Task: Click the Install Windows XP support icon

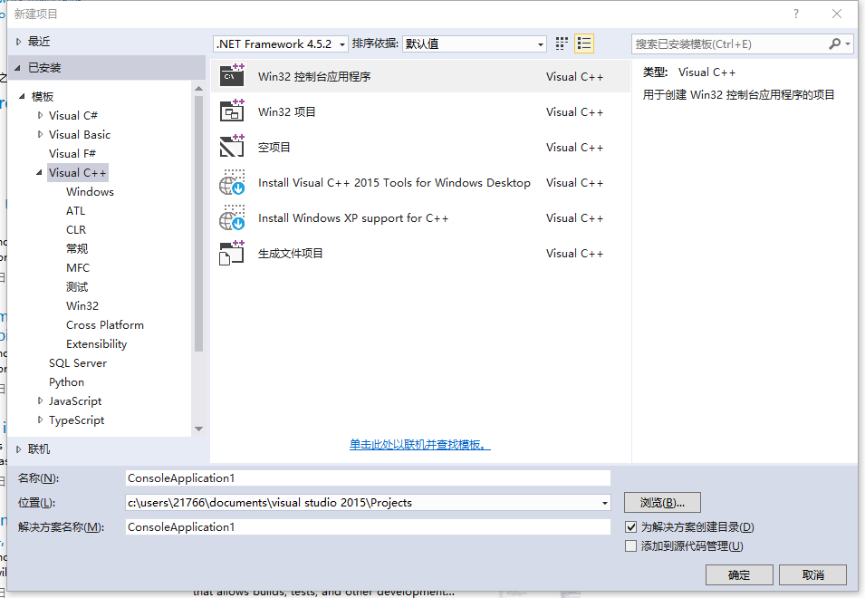Action: 232,217
